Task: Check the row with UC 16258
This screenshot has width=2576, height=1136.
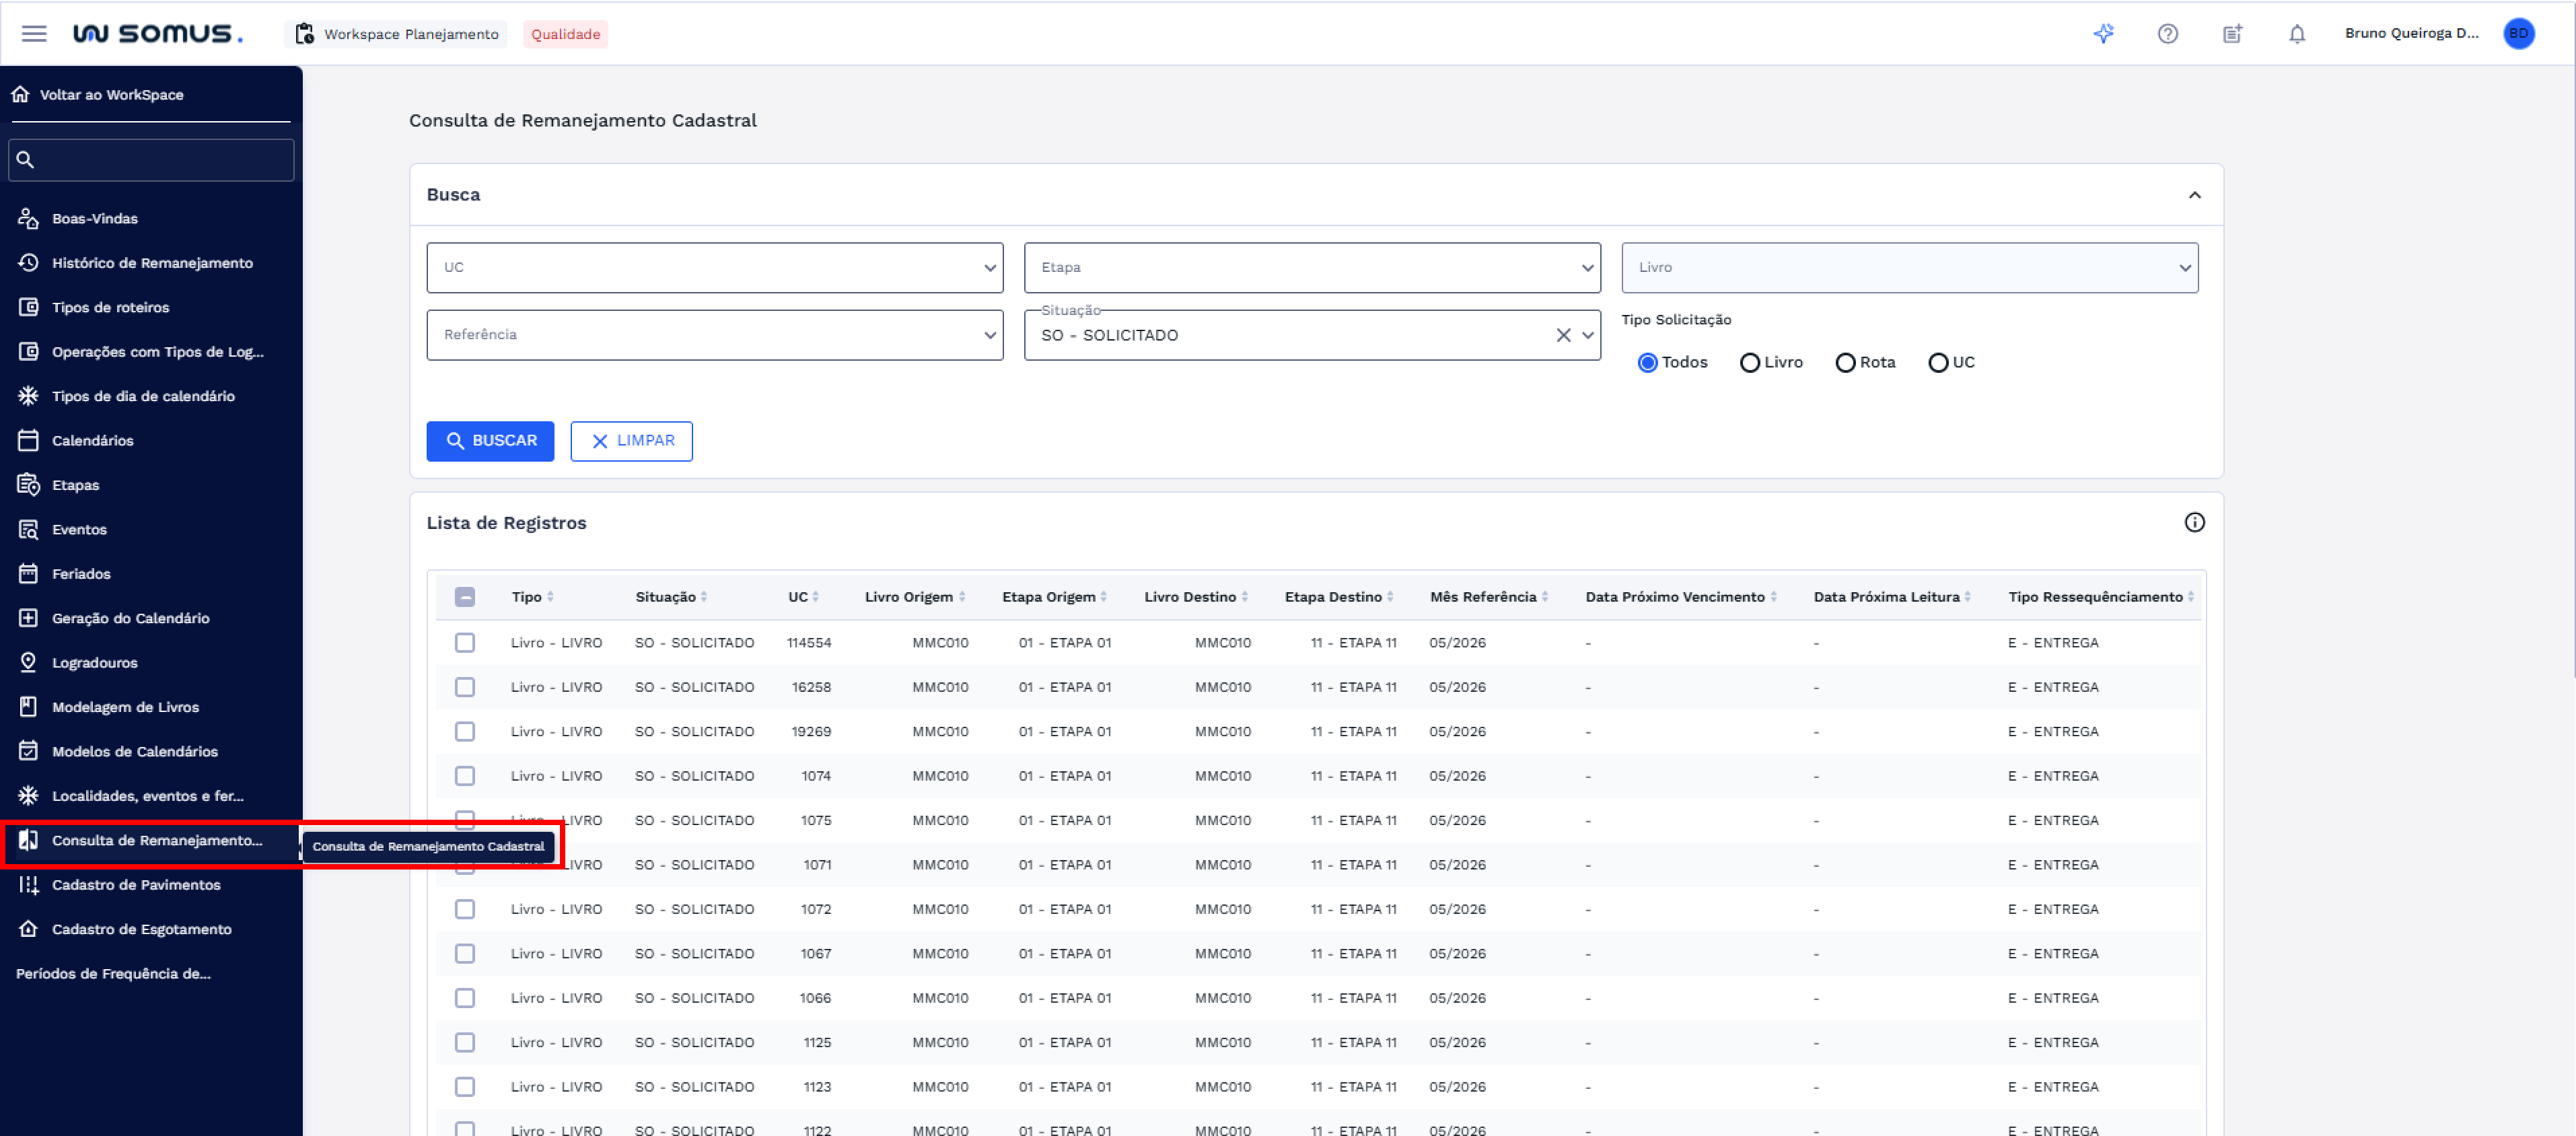Action: pyautogui.click(x=465, y=687)
